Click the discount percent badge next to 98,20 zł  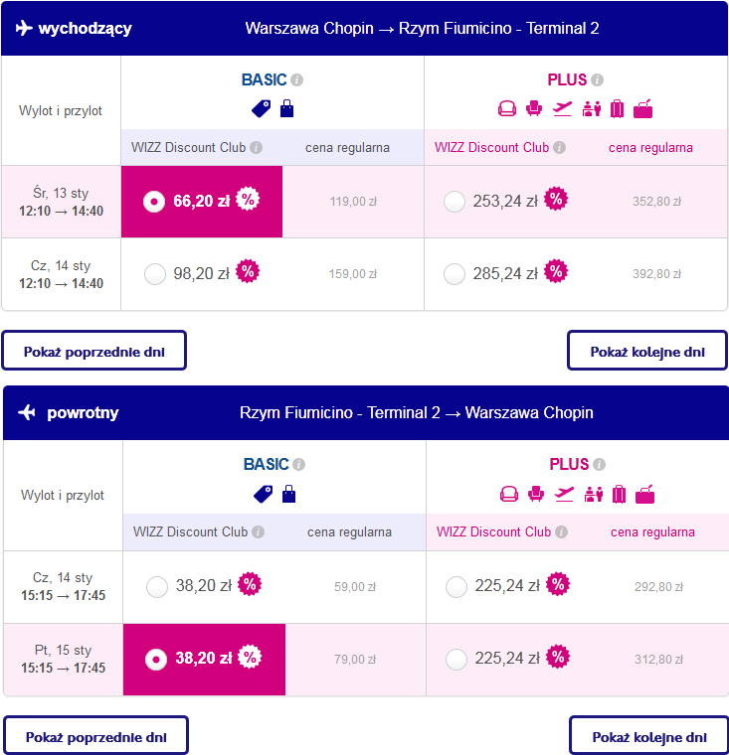(x=248, y=271)
